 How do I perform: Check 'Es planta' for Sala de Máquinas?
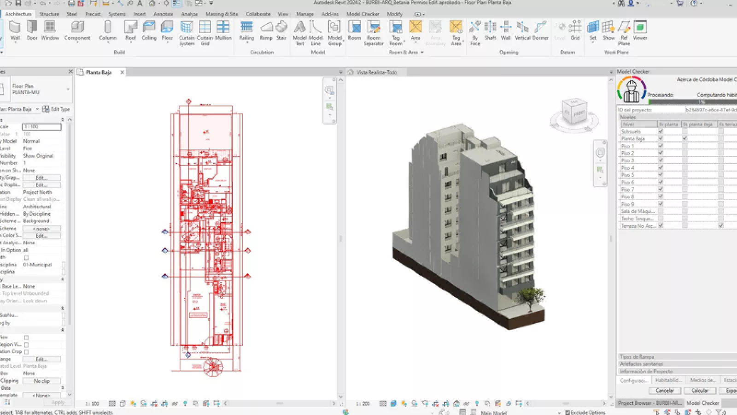pos(661,211)
